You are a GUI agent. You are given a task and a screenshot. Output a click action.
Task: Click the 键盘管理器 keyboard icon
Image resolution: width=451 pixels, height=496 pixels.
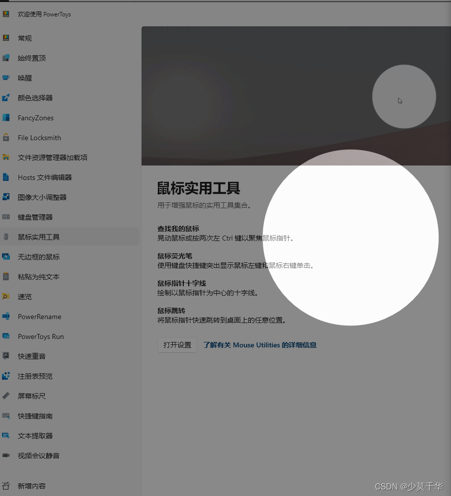5,217
